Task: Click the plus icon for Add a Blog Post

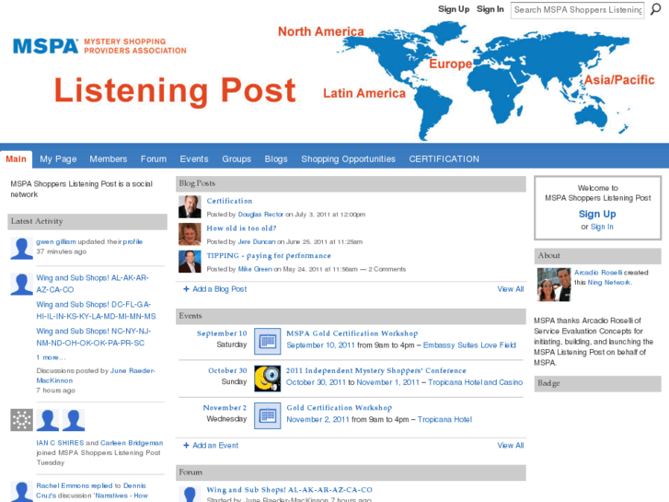Action: (x=186, y=289)
